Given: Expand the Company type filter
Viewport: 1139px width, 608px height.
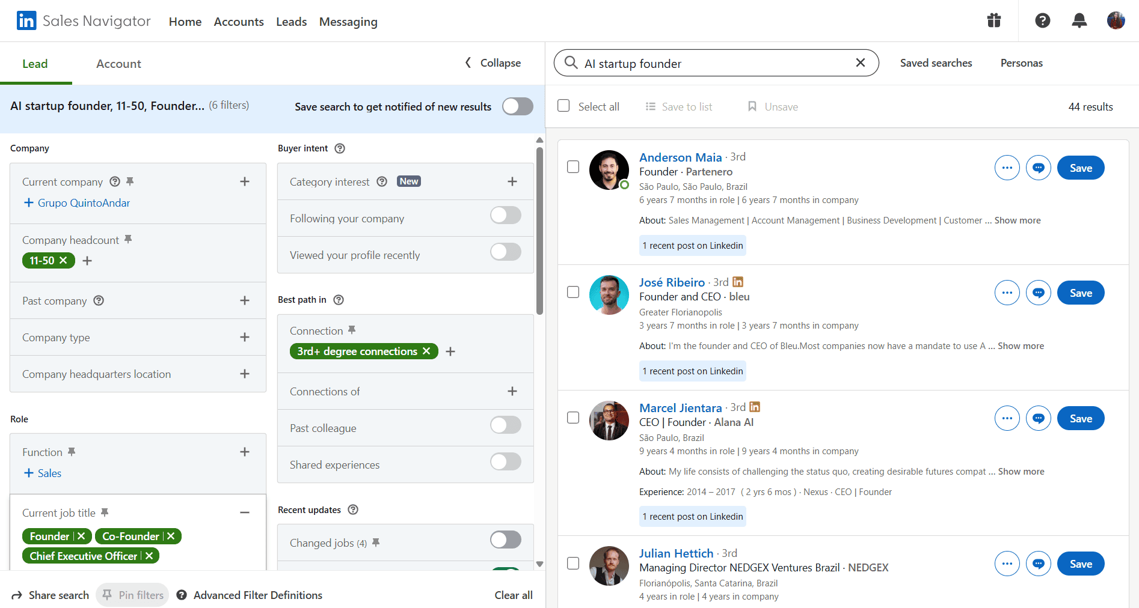Looking at the screenshot, I should point(245,337).
